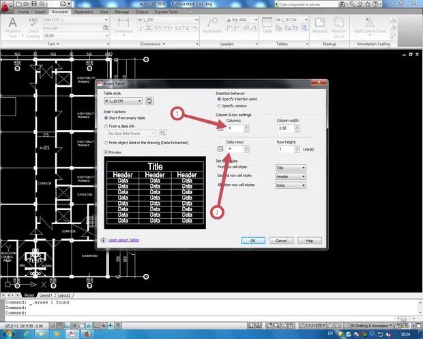The width and height of the screenshot is (423, 339).
Task: Open the Layout1 tab
Action: 45,295
